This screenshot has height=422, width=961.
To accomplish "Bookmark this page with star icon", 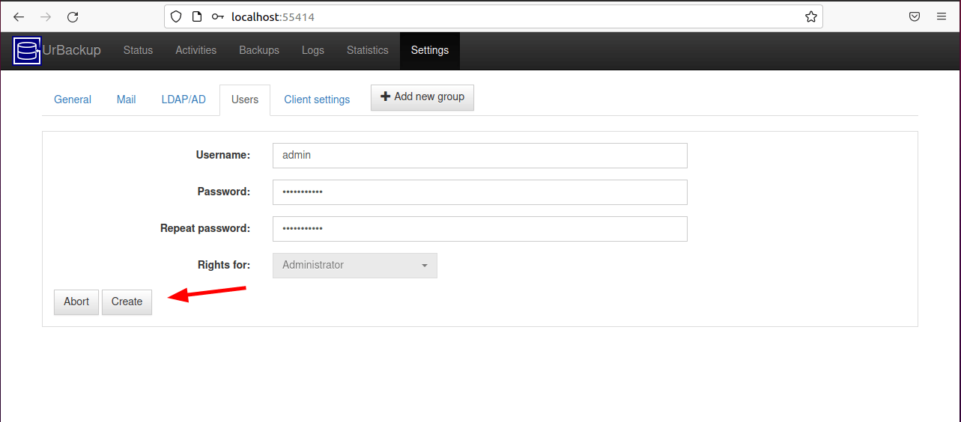I will 810,16.
